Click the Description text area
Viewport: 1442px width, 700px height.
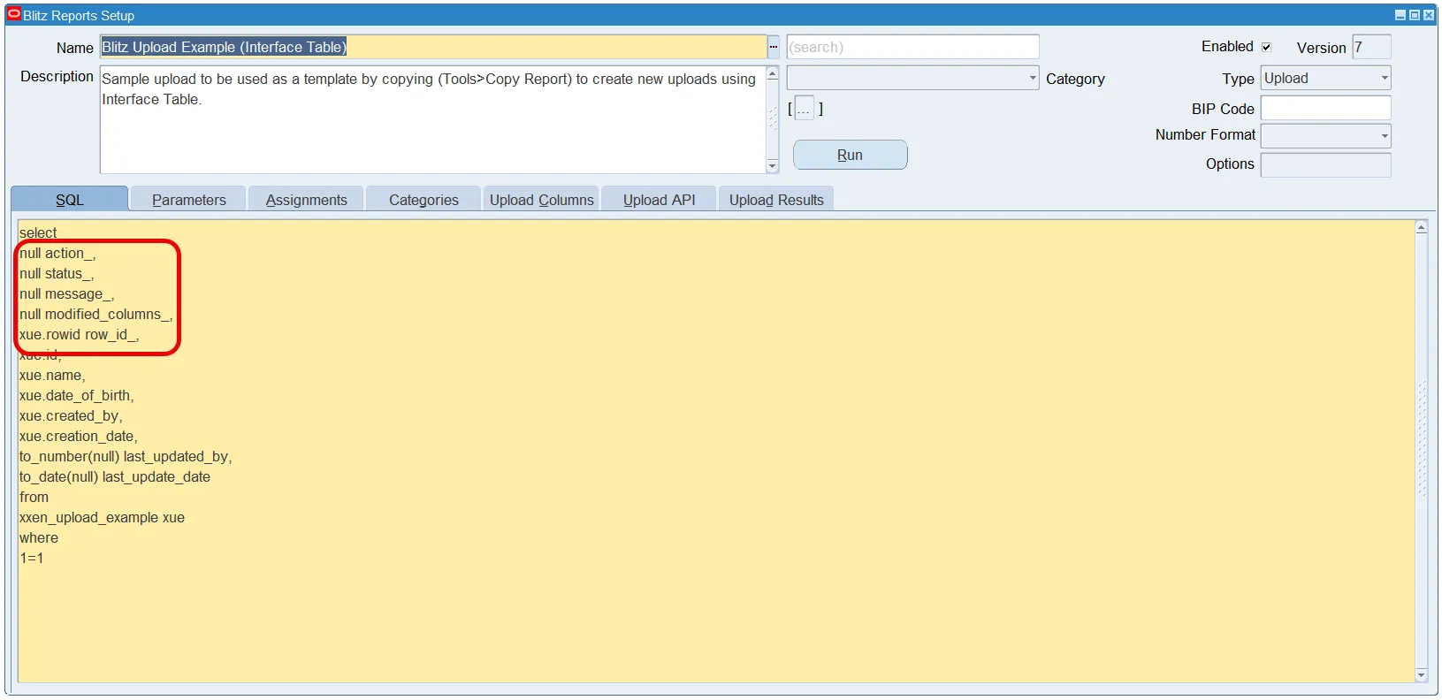click(x=432, y=119)
